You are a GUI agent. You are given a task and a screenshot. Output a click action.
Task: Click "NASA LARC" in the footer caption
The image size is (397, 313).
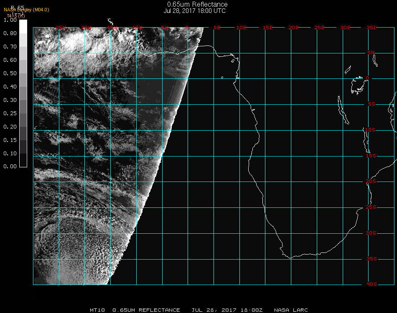[291, 310]
